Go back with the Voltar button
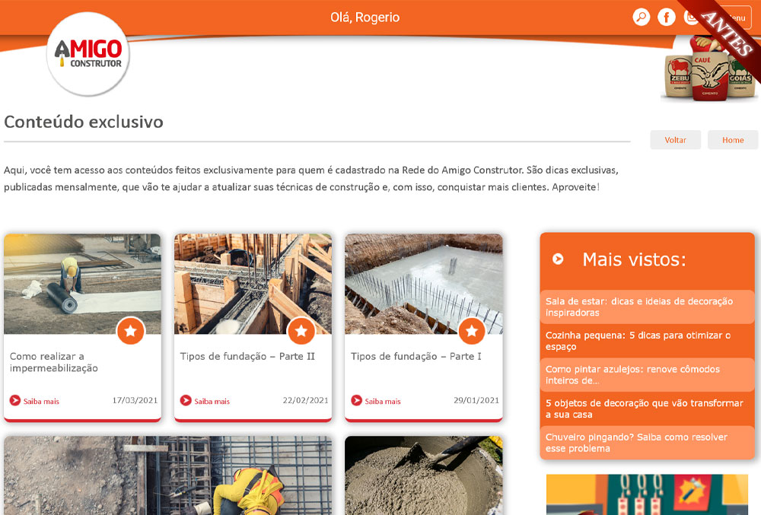 [675, 140]
